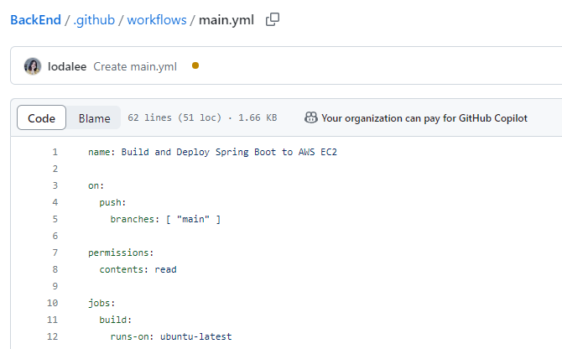This screenshot has height=349, width=562.
Task: Click the 'build:' code line
Action: (x=116, y=320)
